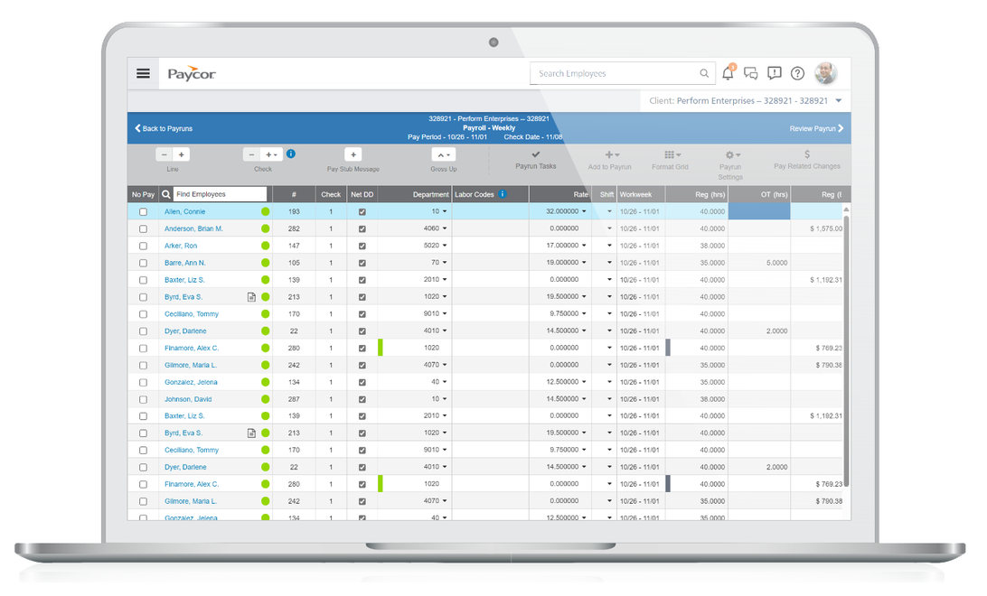View the pay stub document icon beside Byrd, Eva S.

tap(250, 296)
